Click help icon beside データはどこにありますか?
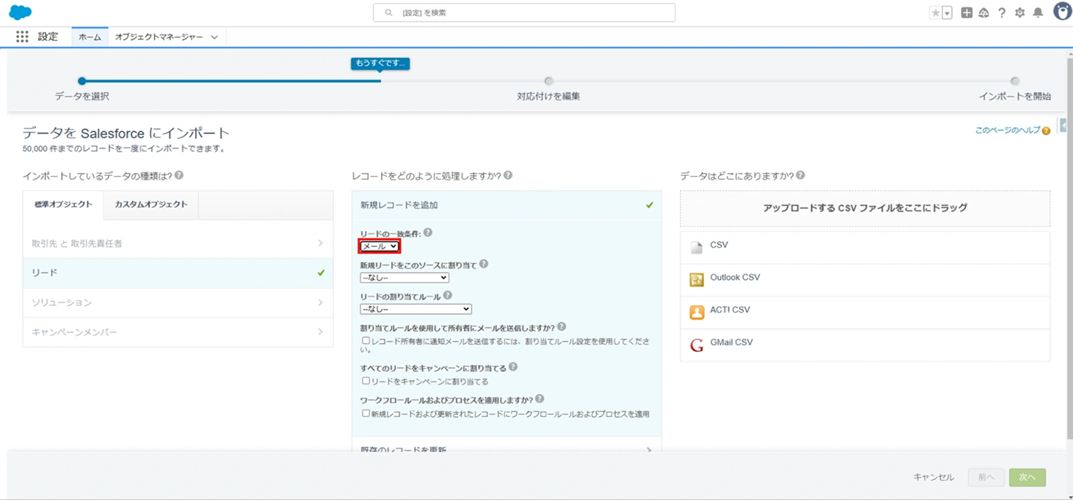1073x500 pixels. tap(801, 175)
